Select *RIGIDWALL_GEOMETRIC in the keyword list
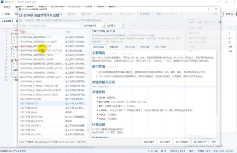Screen dimensions: 237x153 tap(53, 37)
